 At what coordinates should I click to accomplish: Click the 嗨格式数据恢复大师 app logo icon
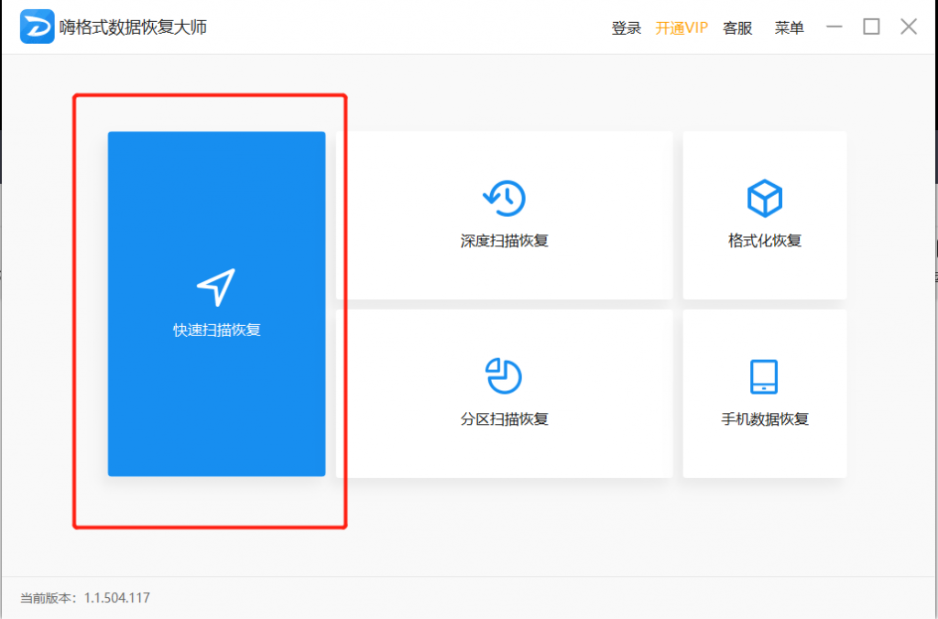pyautogui.click(x=37, y=27)
